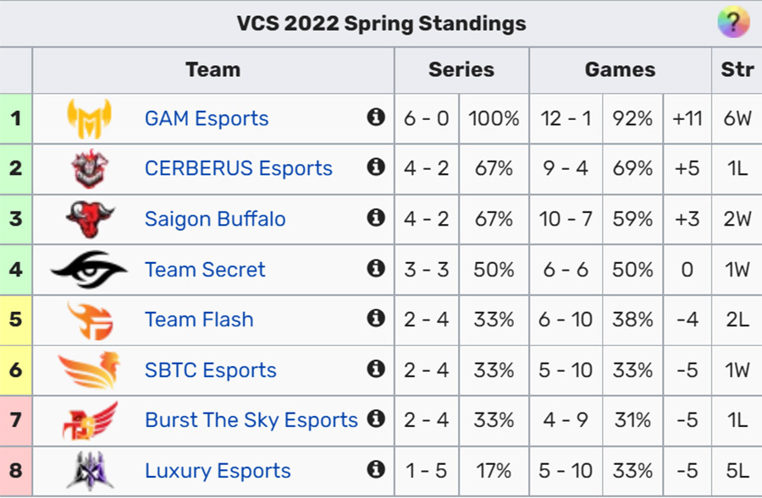762x498 pixels.
Task: Open info icon for Luxury Esports
Action: pos(376,469)
